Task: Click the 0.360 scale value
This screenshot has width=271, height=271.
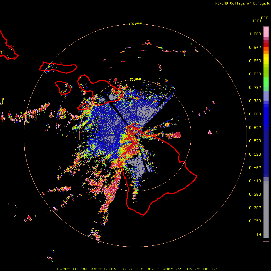Action: (x=255, y=195)
